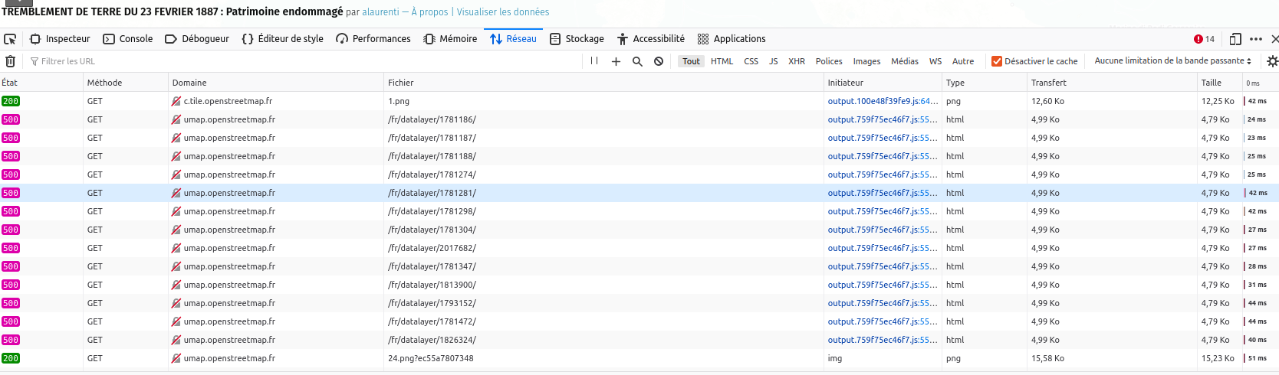
Task: Switch to the Console tab
Action: click(128, 39)
